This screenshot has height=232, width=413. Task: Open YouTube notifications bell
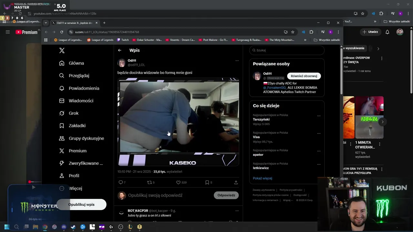(388, 32)
